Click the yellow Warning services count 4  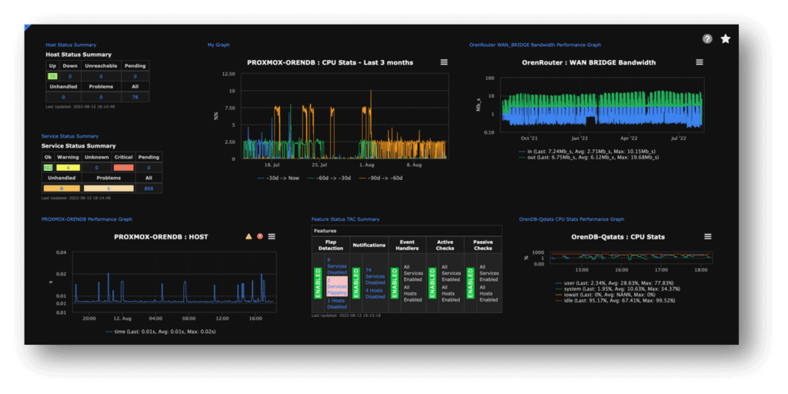[68, 168]
